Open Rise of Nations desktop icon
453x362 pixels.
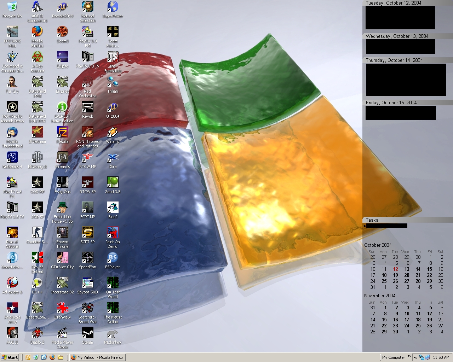click(12, 238)
